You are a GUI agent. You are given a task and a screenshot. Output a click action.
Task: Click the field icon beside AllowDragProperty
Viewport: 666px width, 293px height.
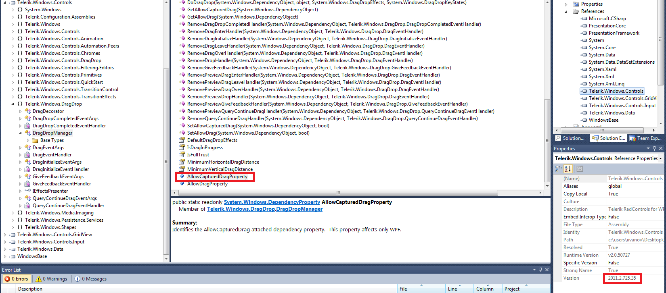click(x=182, y=184)
